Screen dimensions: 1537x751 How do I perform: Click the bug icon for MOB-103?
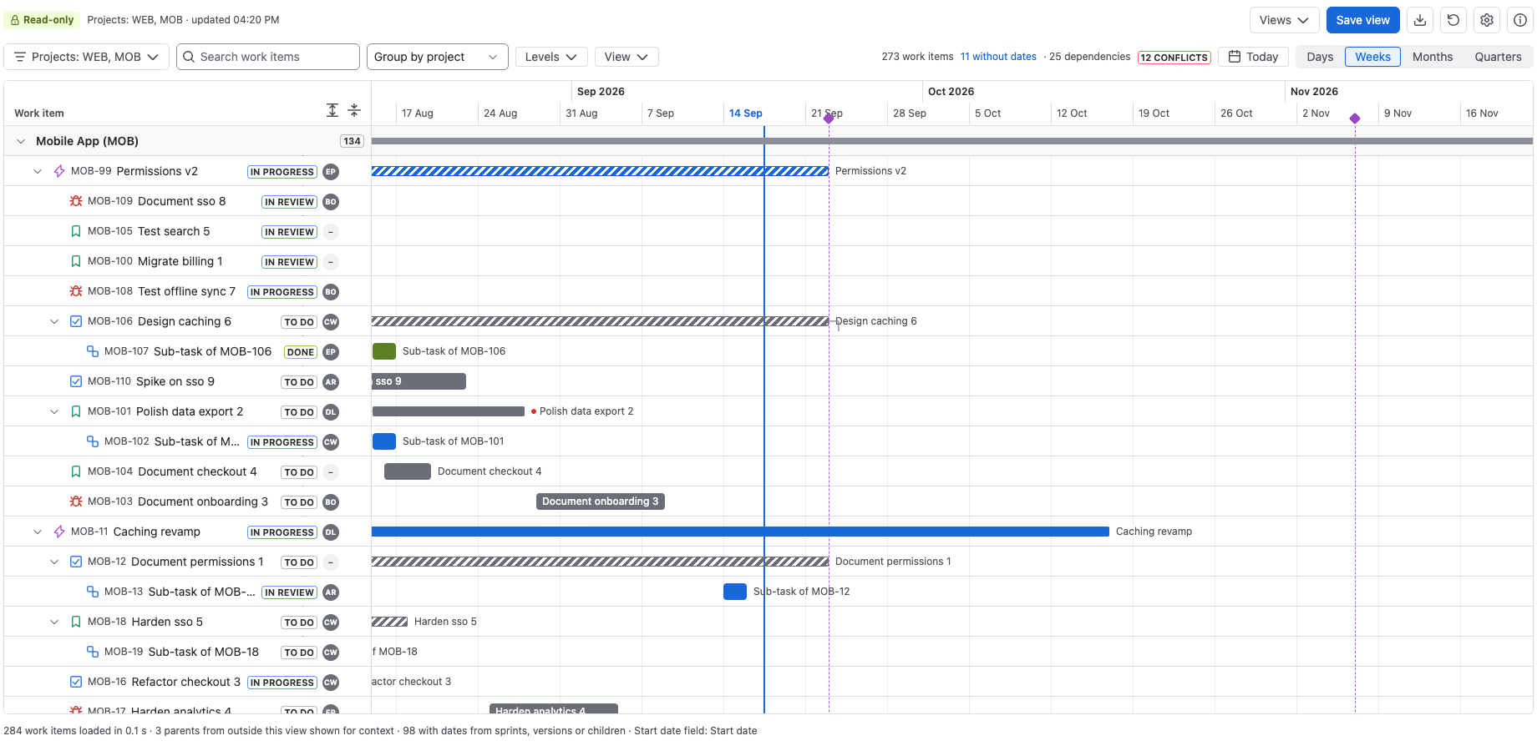[76, 502]
